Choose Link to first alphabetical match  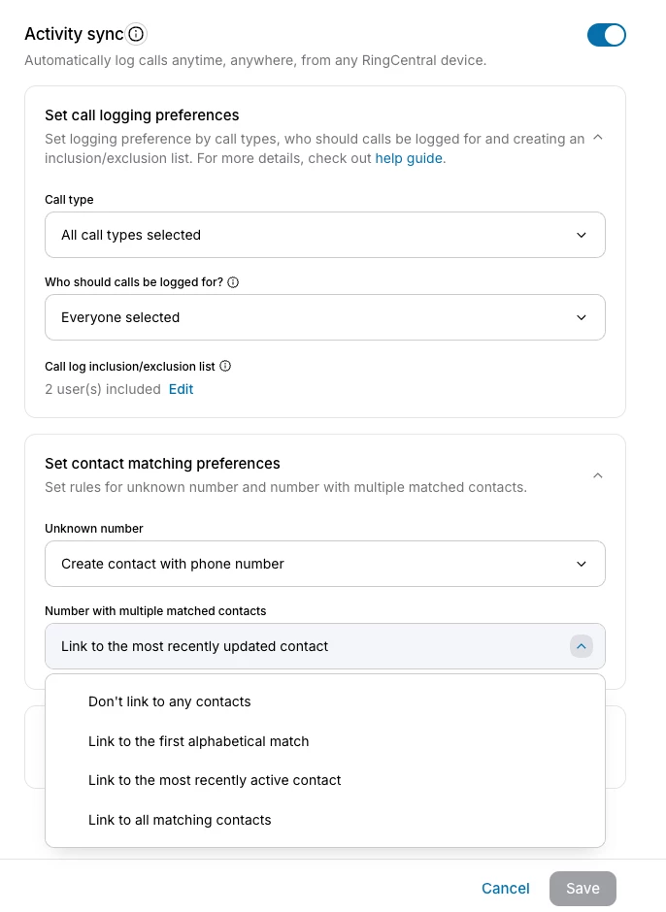198,741
